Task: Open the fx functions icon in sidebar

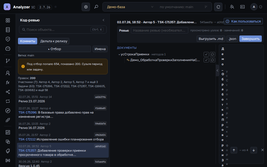Action: (x=8, y=82)
